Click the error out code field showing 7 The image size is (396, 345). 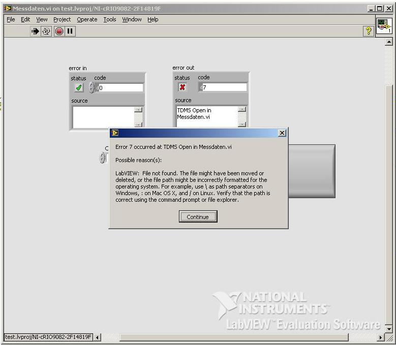[x=224, y=87]
